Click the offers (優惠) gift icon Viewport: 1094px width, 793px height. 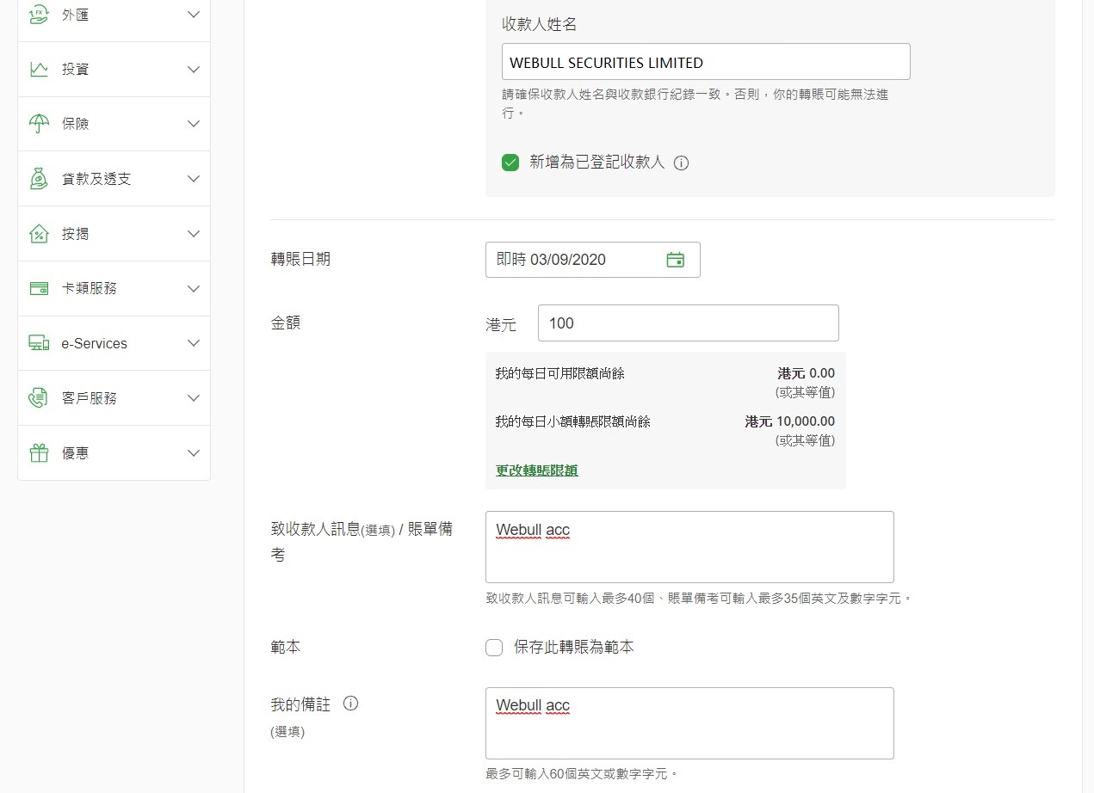click(x=39, y=453)
